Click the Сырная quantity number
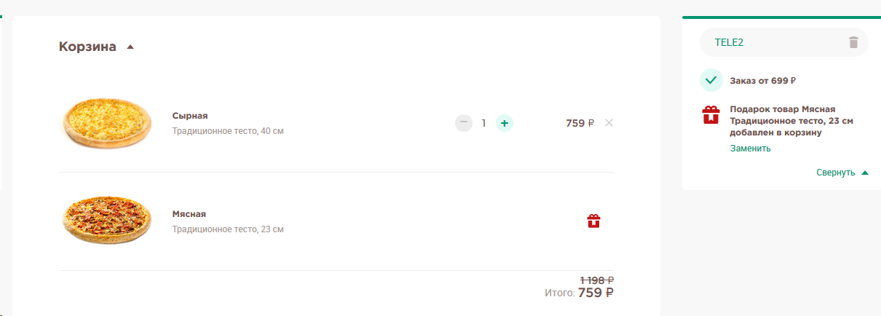Screen dimensions: 881x316 483,123
